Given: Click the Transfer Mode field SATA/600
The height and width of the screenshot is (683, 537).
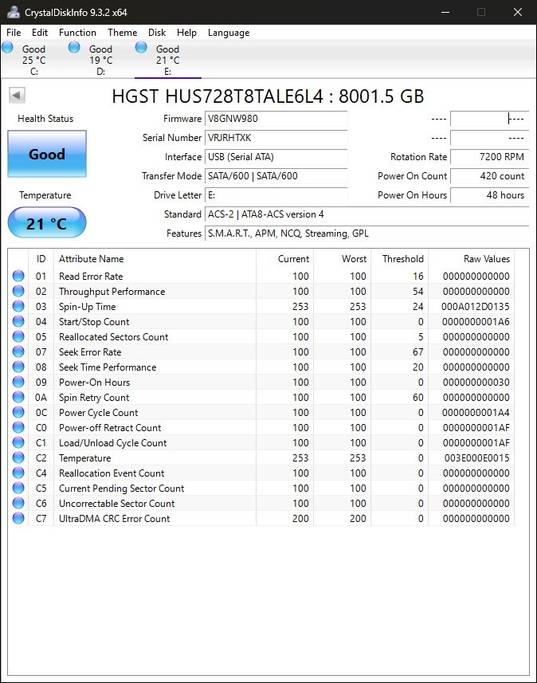Looking at the screenshot, I should pos(276,176).
